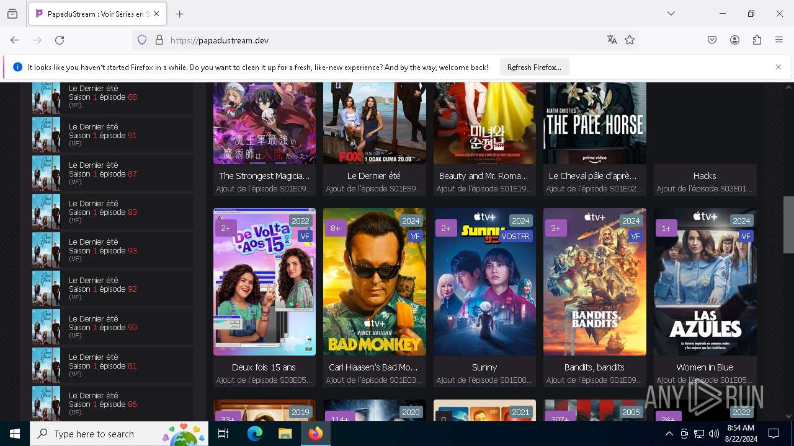
Task: Open Task View in taskbar
Action: (x=223, y=434)
